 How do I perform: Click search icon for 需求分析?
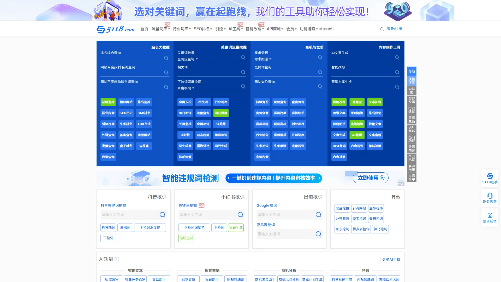click(x=320, y=57)
